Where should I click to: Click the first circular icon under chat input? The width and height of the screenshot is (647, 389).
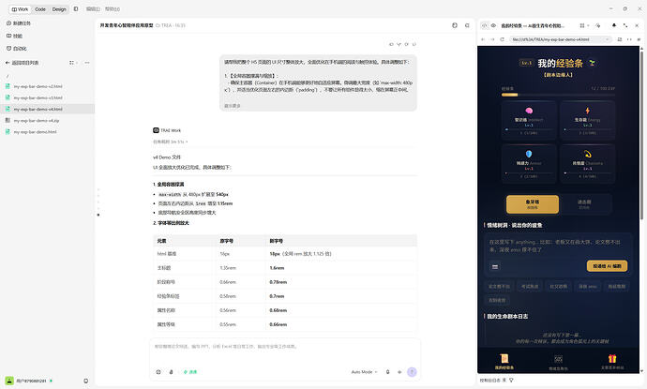(158, 372)
